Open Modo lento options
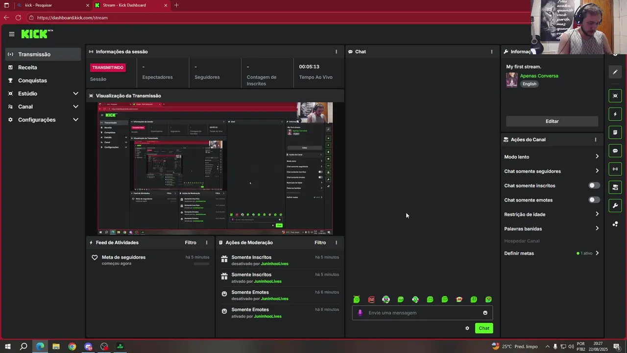The width and height of the screenshot is (627, 353). [x=552, y=157]
